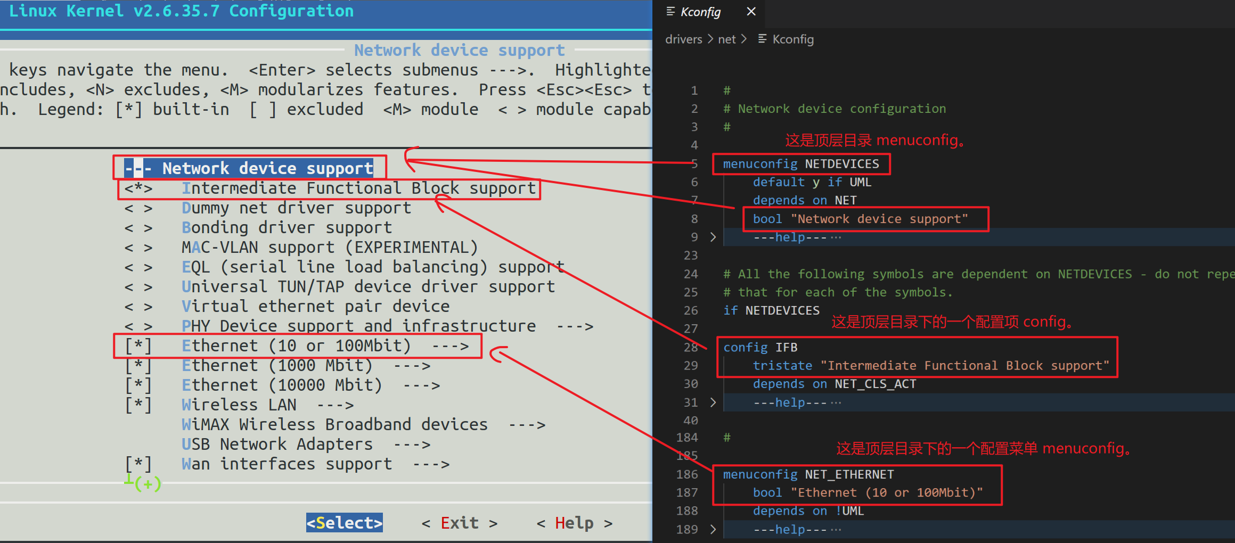Toggle Intermediate Functional Block support option
1235x543 pixels.
[138, 188]
